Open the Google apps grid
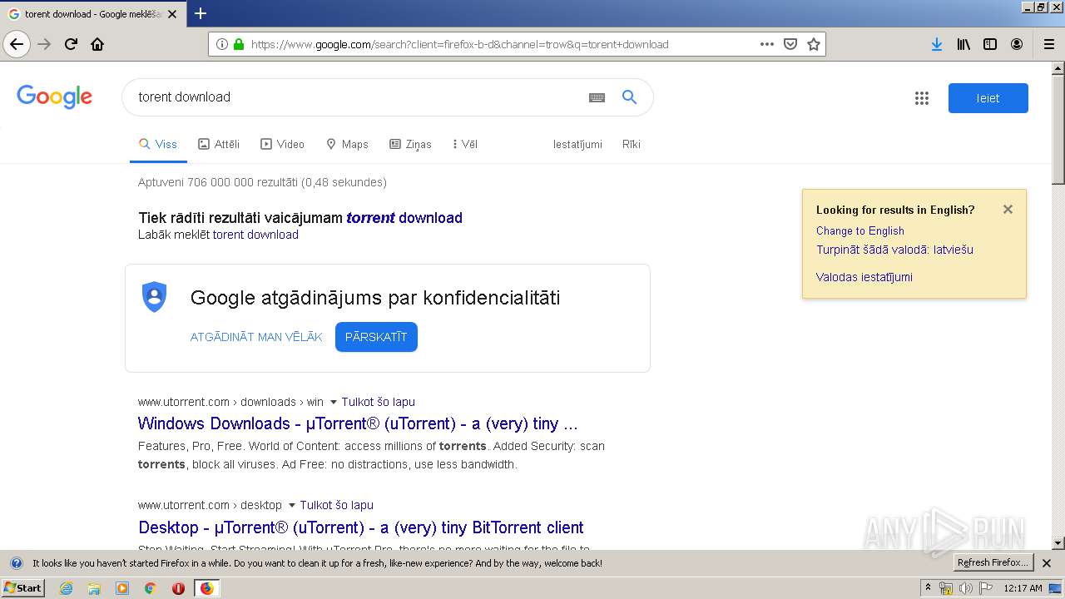Image resolution: width=1065 pixels, height=599 pixels. tap(921, 98)
